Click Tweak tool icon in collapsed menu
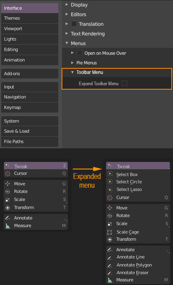 click(x=8, y=166)
